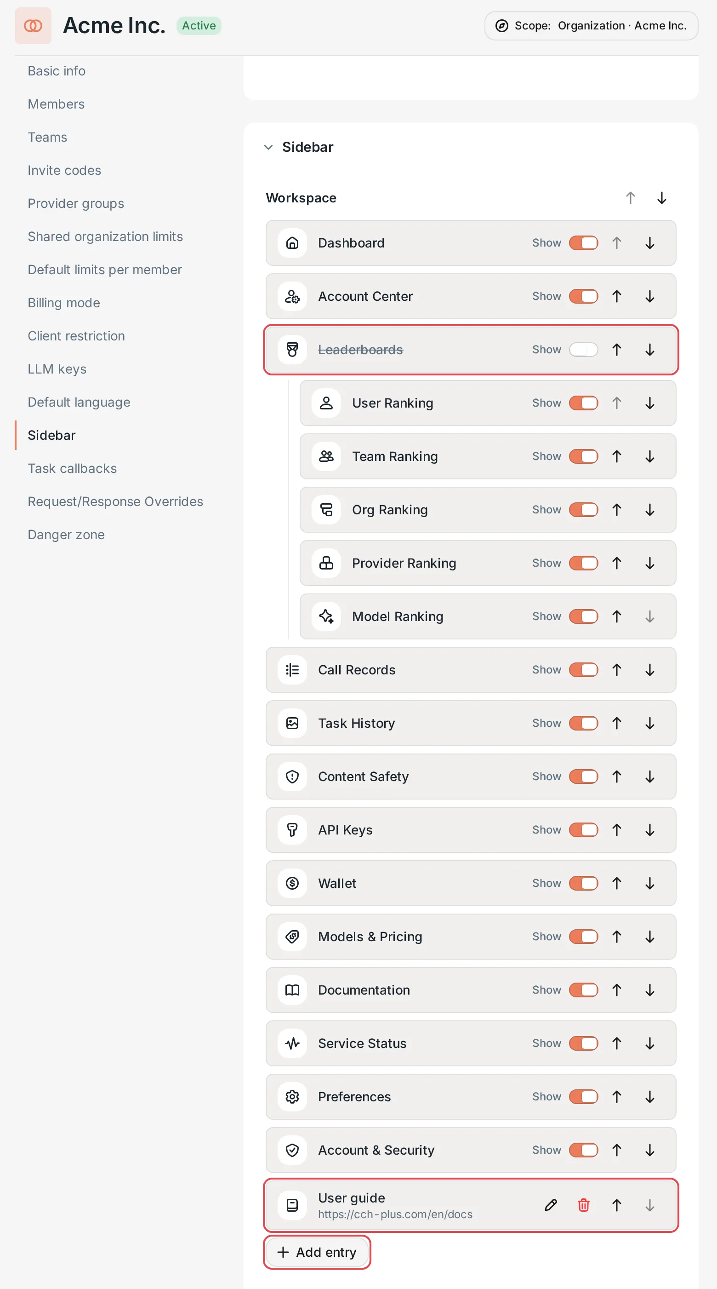Open the Scope selector
The image size is (717, 1289).
[x=591, y=25]
